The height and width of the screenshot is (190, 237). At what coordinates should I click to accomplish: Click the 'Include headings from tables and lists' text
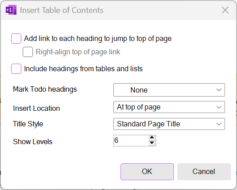pos(83,69)
